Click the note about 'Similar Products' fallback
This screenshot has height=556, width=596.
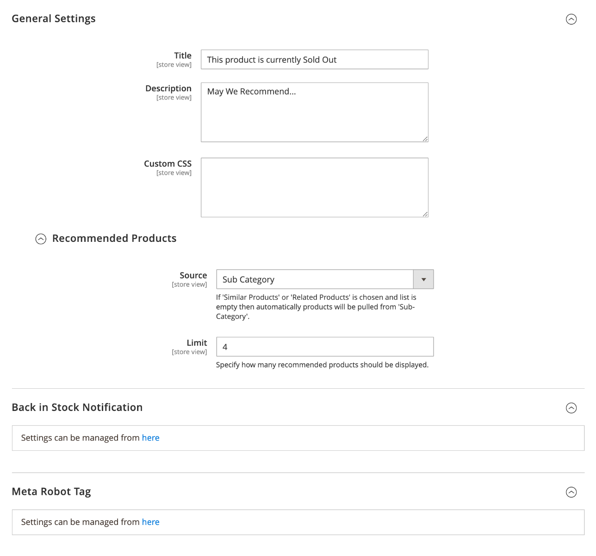click(x=317, y=307)
